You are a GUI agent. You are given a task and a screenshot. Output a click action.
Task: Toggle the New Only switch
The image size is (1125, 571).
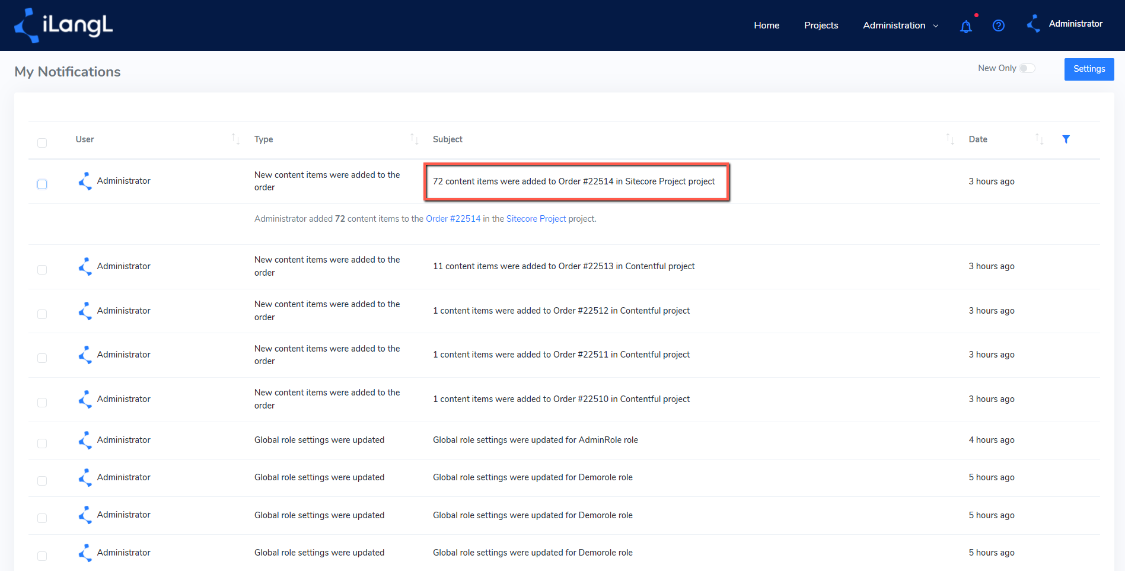1027,68
